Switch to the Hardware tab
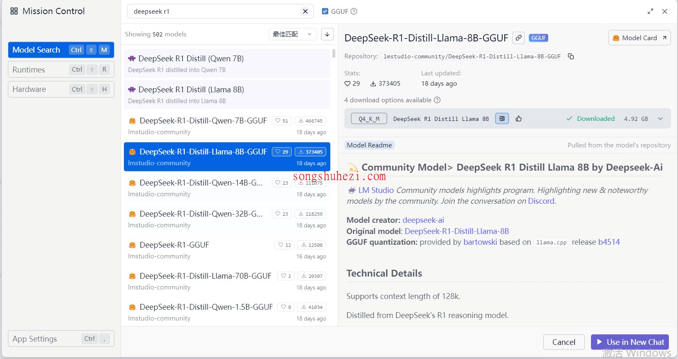Screen dimensions: 678x359 61,89
